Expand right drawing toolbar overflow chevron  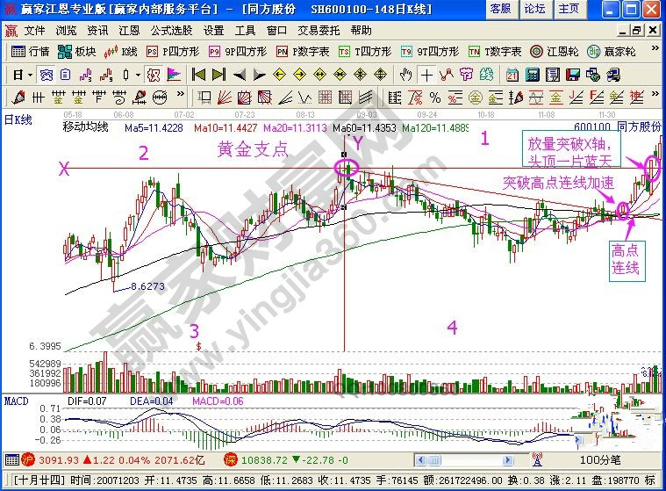click(x=655, y=93)
